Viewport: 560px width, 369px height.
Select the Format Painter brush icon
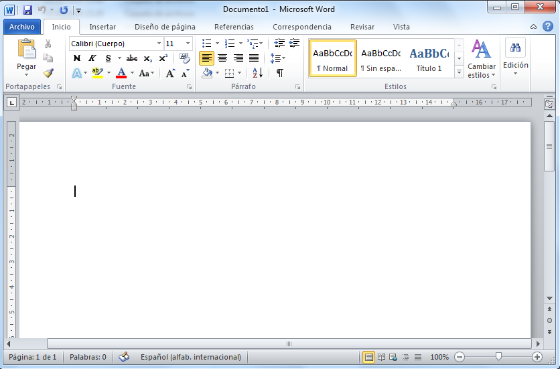[48, 73]
